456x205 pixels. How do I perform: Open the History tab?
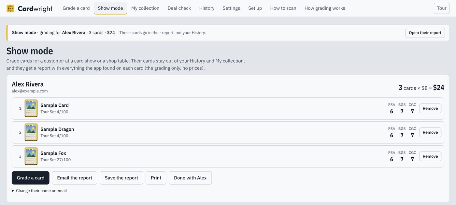(207, 8)
